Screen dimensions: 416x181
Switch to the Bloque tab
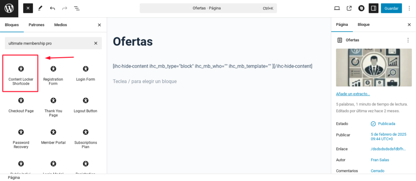point(364,25)
